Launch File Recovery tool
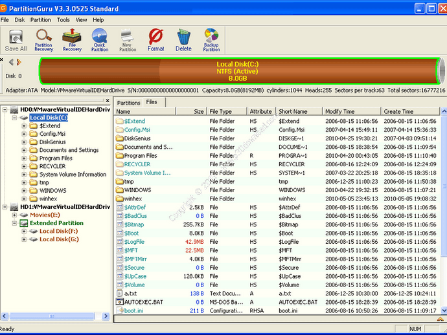Screen dimensions: 447x335 coord(72,40)
